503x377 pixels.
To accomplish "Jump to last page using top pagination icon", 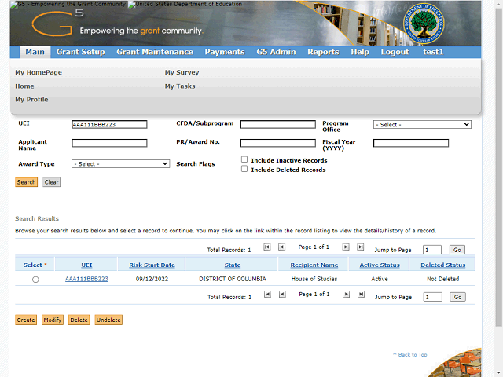I will click(x=361, y=247).
